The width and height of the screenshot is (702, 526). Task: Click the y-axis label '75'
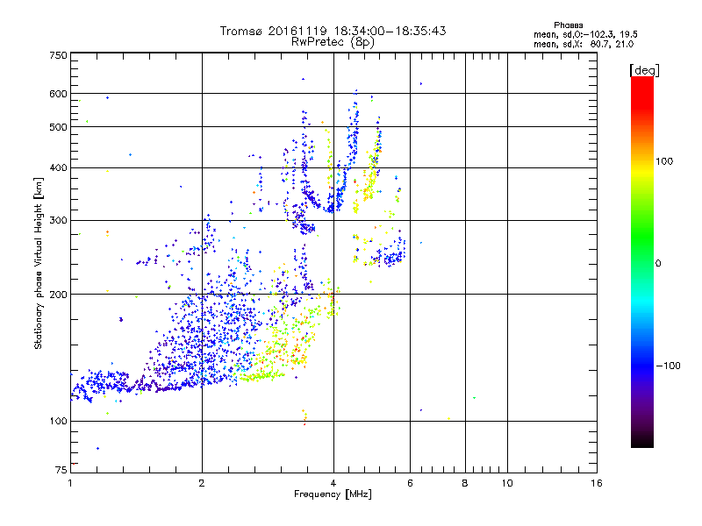click(x=61, y=470)
